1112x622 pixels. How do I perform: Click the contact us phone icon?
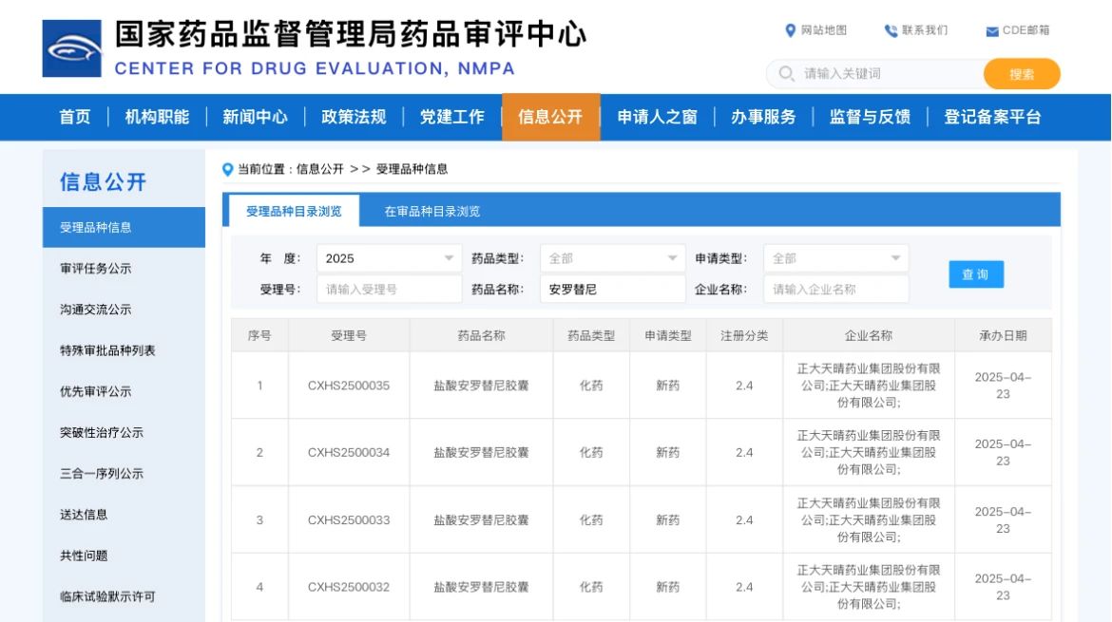coord(891,30)
